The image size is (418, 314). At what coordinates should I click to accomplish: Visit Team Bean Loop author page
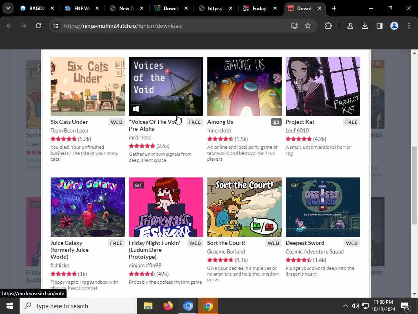(69, 130)
